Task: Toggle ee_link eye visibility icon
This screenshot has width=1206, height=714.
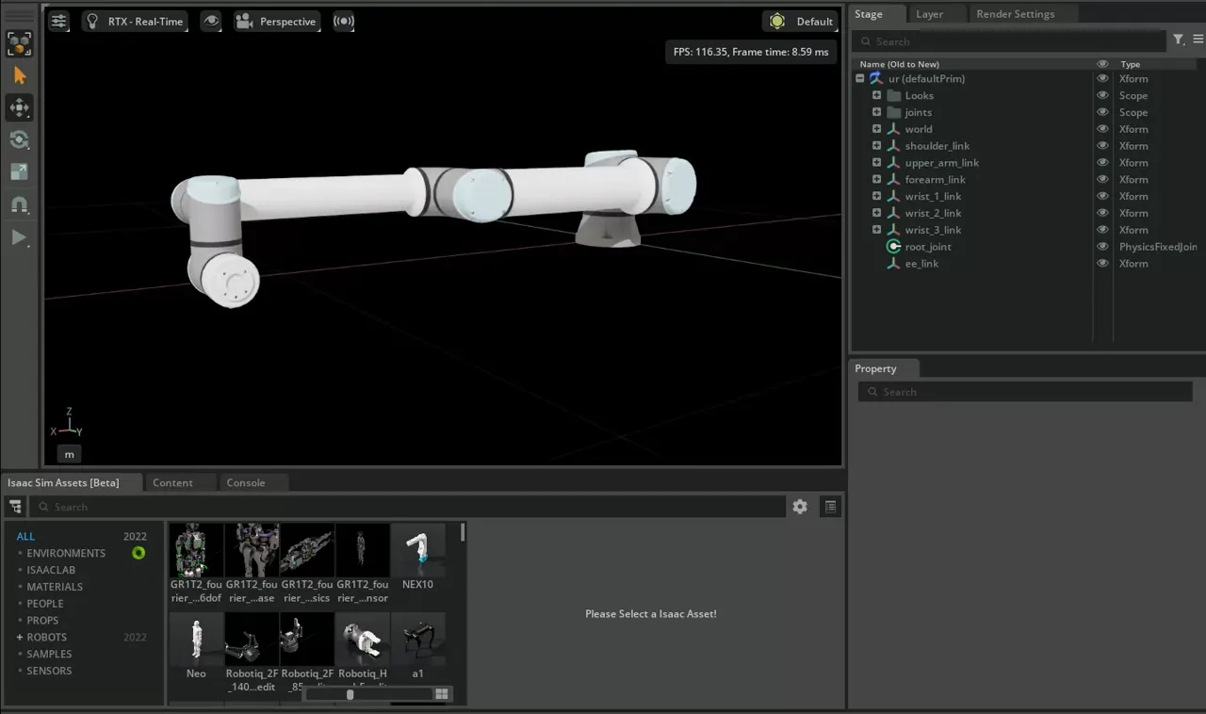Action: 1102,264
